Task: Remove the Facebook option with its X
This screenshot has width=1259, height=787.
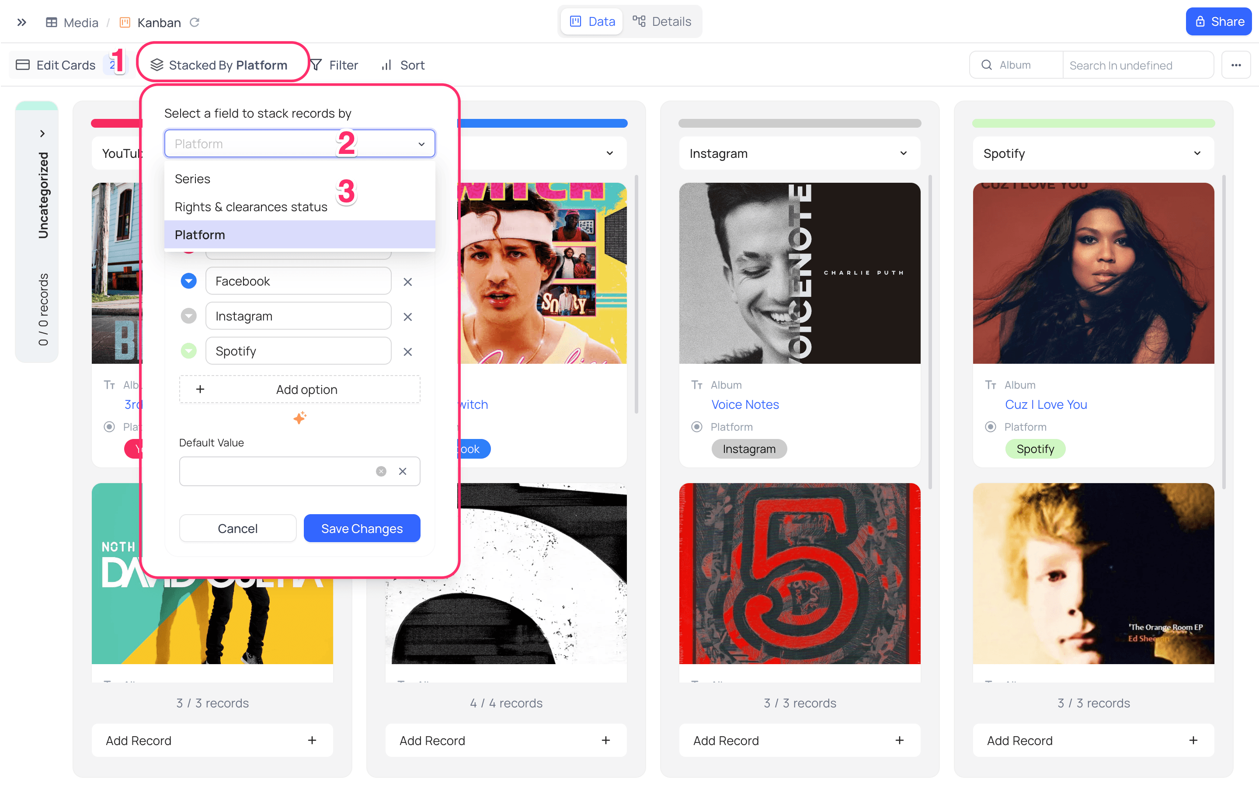Action: tap(407, 282)
